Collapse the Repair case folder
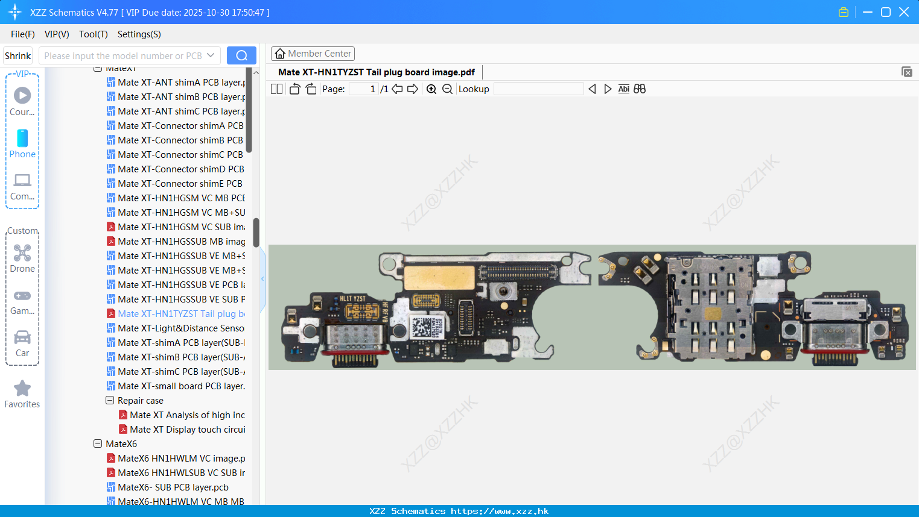 [x=110, y=400]
